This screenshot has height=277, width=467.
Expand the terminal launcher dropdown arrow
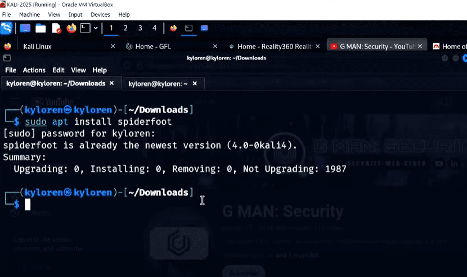[96, 28]
